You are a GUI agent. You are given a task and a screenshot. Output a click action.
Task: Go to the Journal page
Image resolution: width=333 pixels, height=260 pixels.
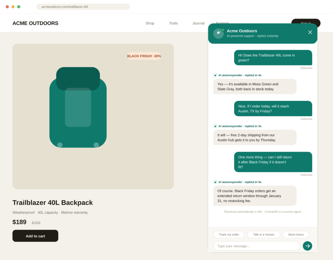[x=198, y=23]
